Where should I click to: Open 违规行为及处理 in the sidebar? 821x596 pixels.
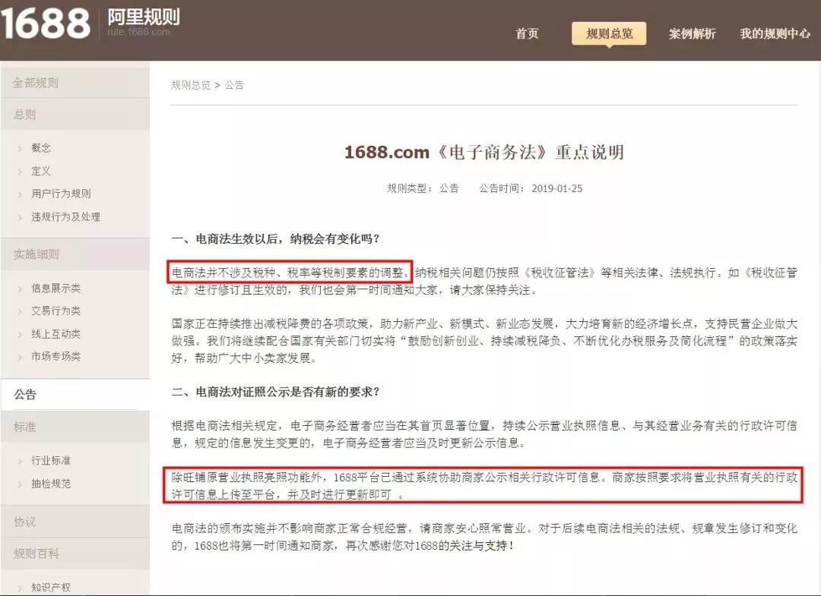point(66,216)
